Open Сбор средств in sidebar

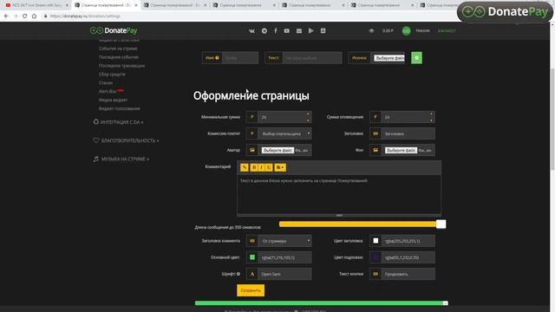pyautogui.click(x=112, y=75)
